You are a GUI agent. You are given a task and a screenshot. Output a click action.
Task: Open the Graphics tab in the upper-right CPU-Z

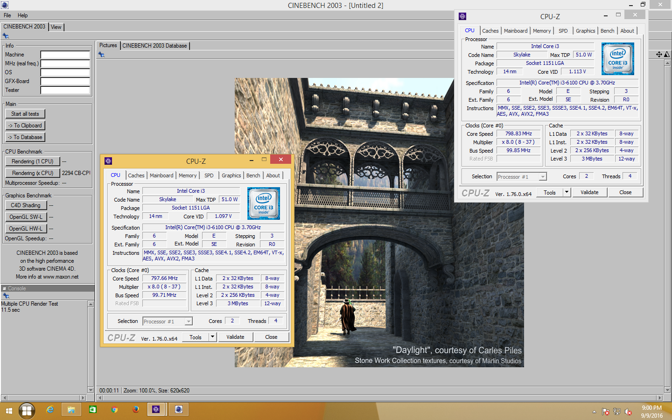pyautogui.click(x=586, y=31)
